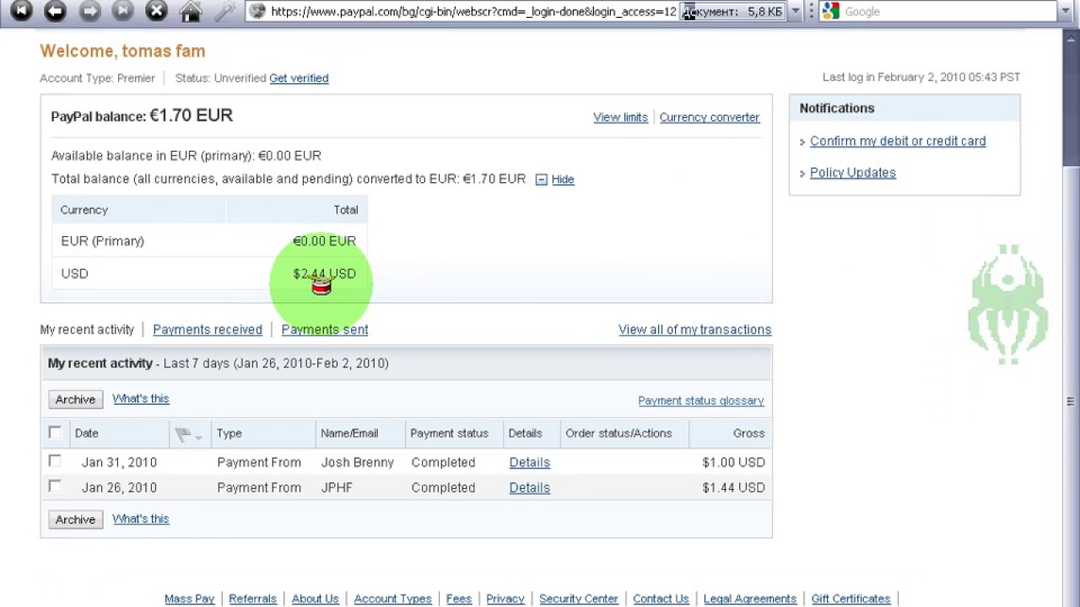1080x607 pixels.
Task: Open the browser home page icon
Action: 191,11
